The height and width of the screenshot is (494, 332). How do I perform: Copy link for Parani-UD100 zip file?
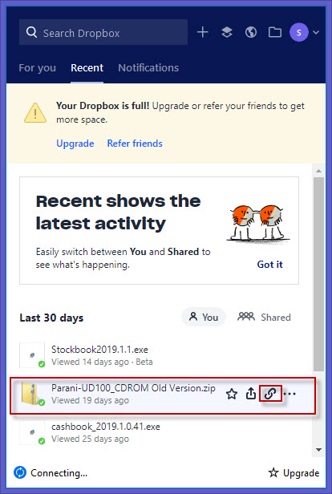(x=270, y=394)
